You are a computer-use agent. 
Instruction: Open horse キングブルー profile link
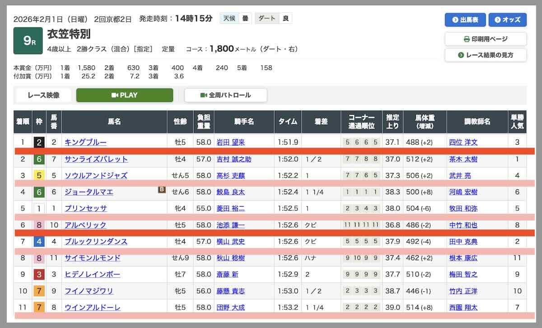[x=85, y=142]
